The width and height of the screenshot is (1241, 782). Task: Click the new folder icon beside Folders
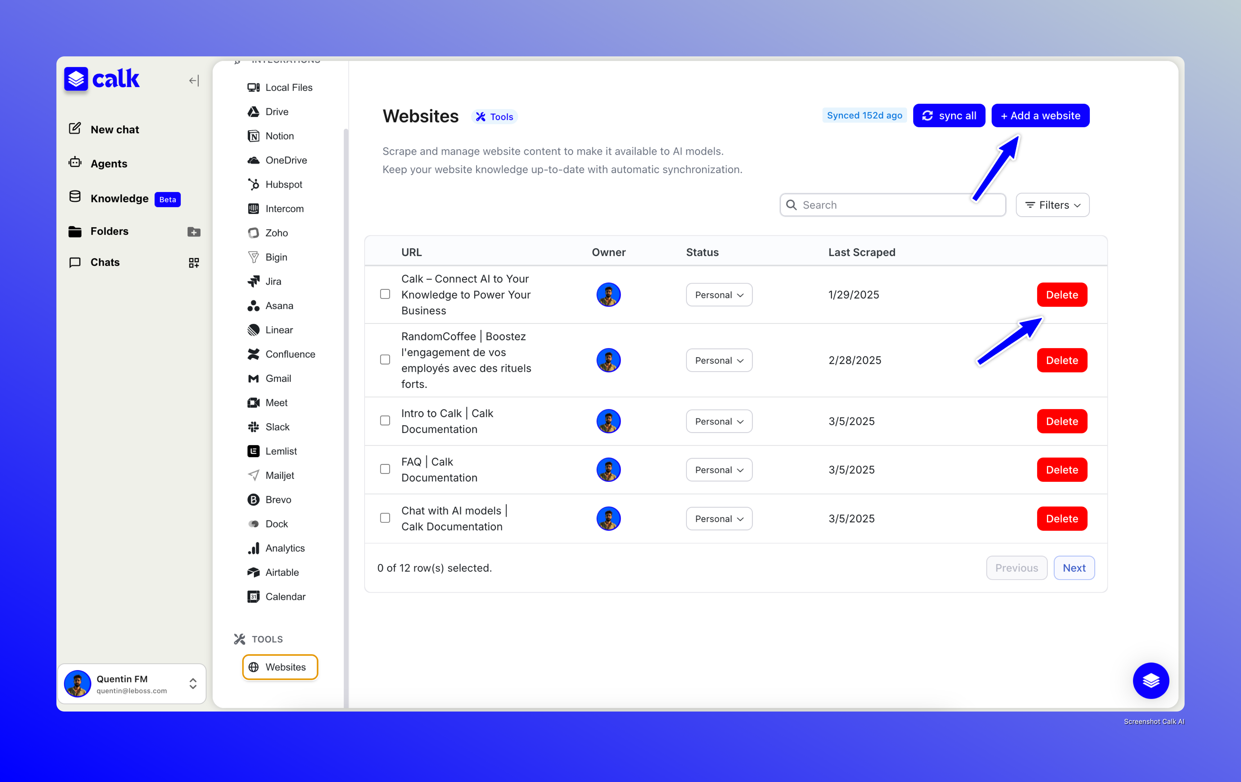pyautogui.click(x=194, y=232)
